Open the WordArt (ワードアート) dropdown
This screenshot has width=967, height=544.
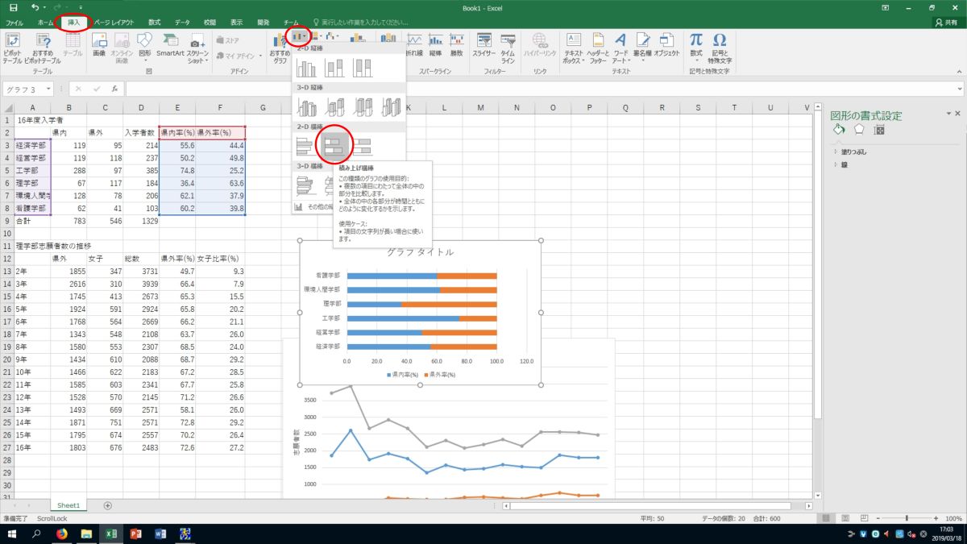click(x=620, y=47)
